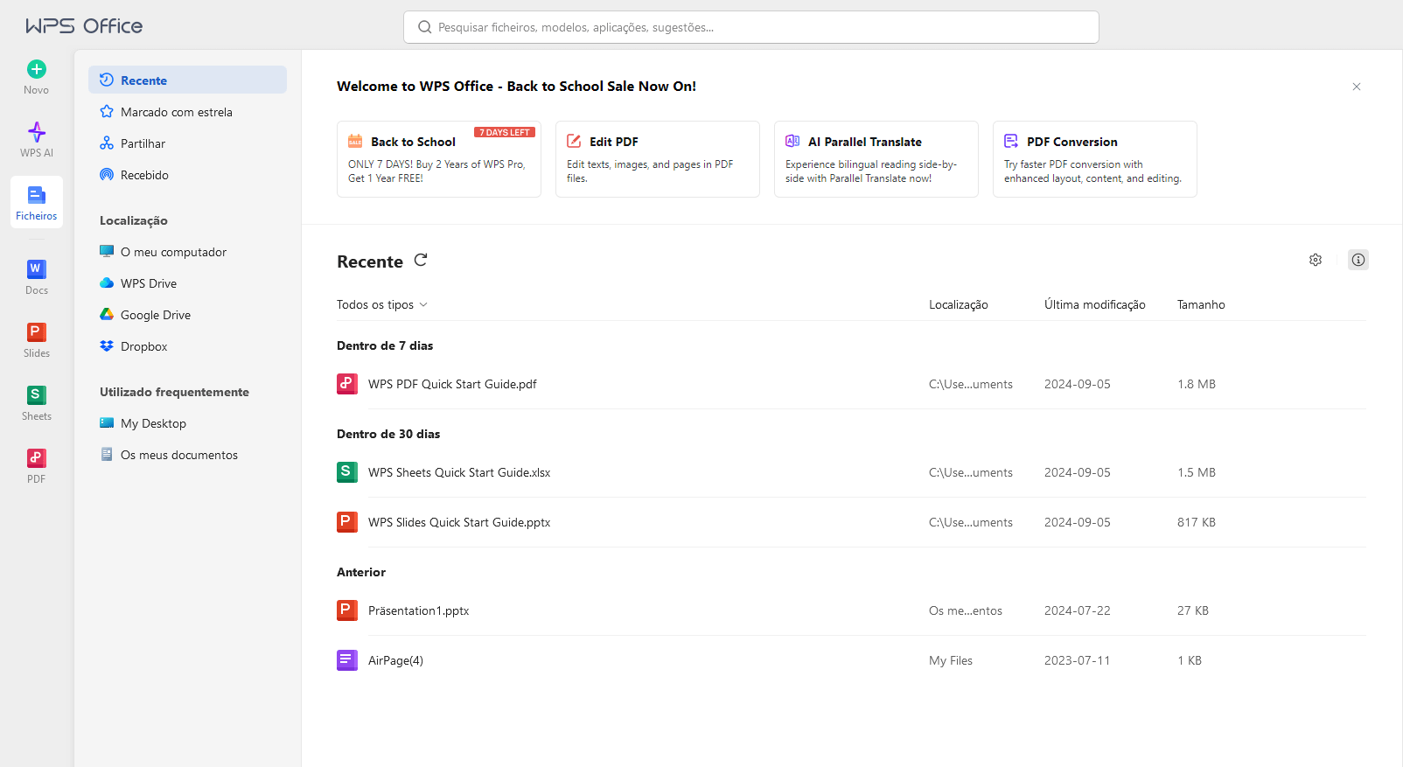Open Google Drive location
Screen dimensions: 1403x767
pos(187,315)
